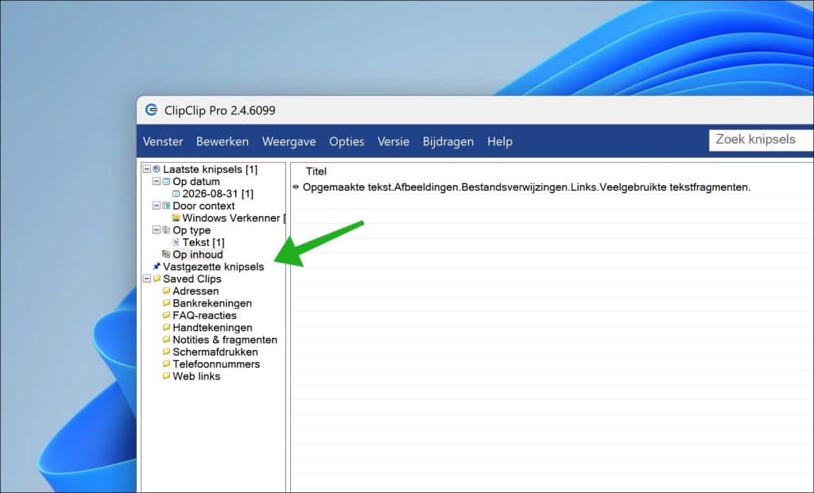Click the Adressen folder icon
Screen dimensions: 814x493
point(166,291)
